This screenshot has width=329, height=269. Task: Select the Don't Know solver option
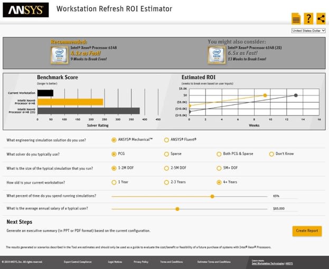pos(271,154)
